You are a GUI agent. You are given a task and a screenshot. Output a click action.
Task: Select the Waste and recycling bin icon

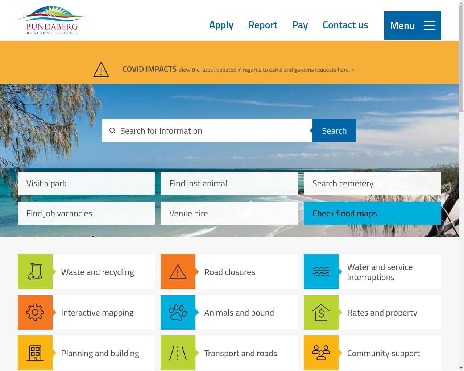pyautogui.click(x=35, y=272)
